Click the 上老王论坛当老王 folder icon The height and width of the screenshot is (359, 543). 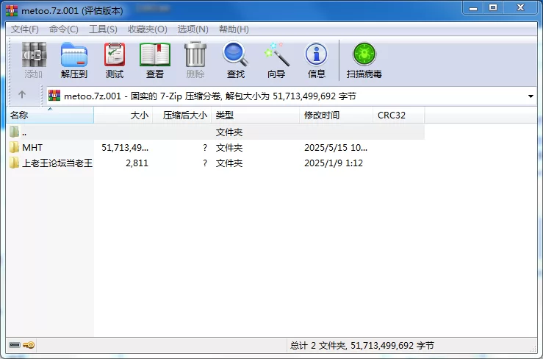point(14,163)
